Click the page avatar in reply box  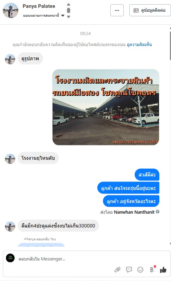[10, 258]
